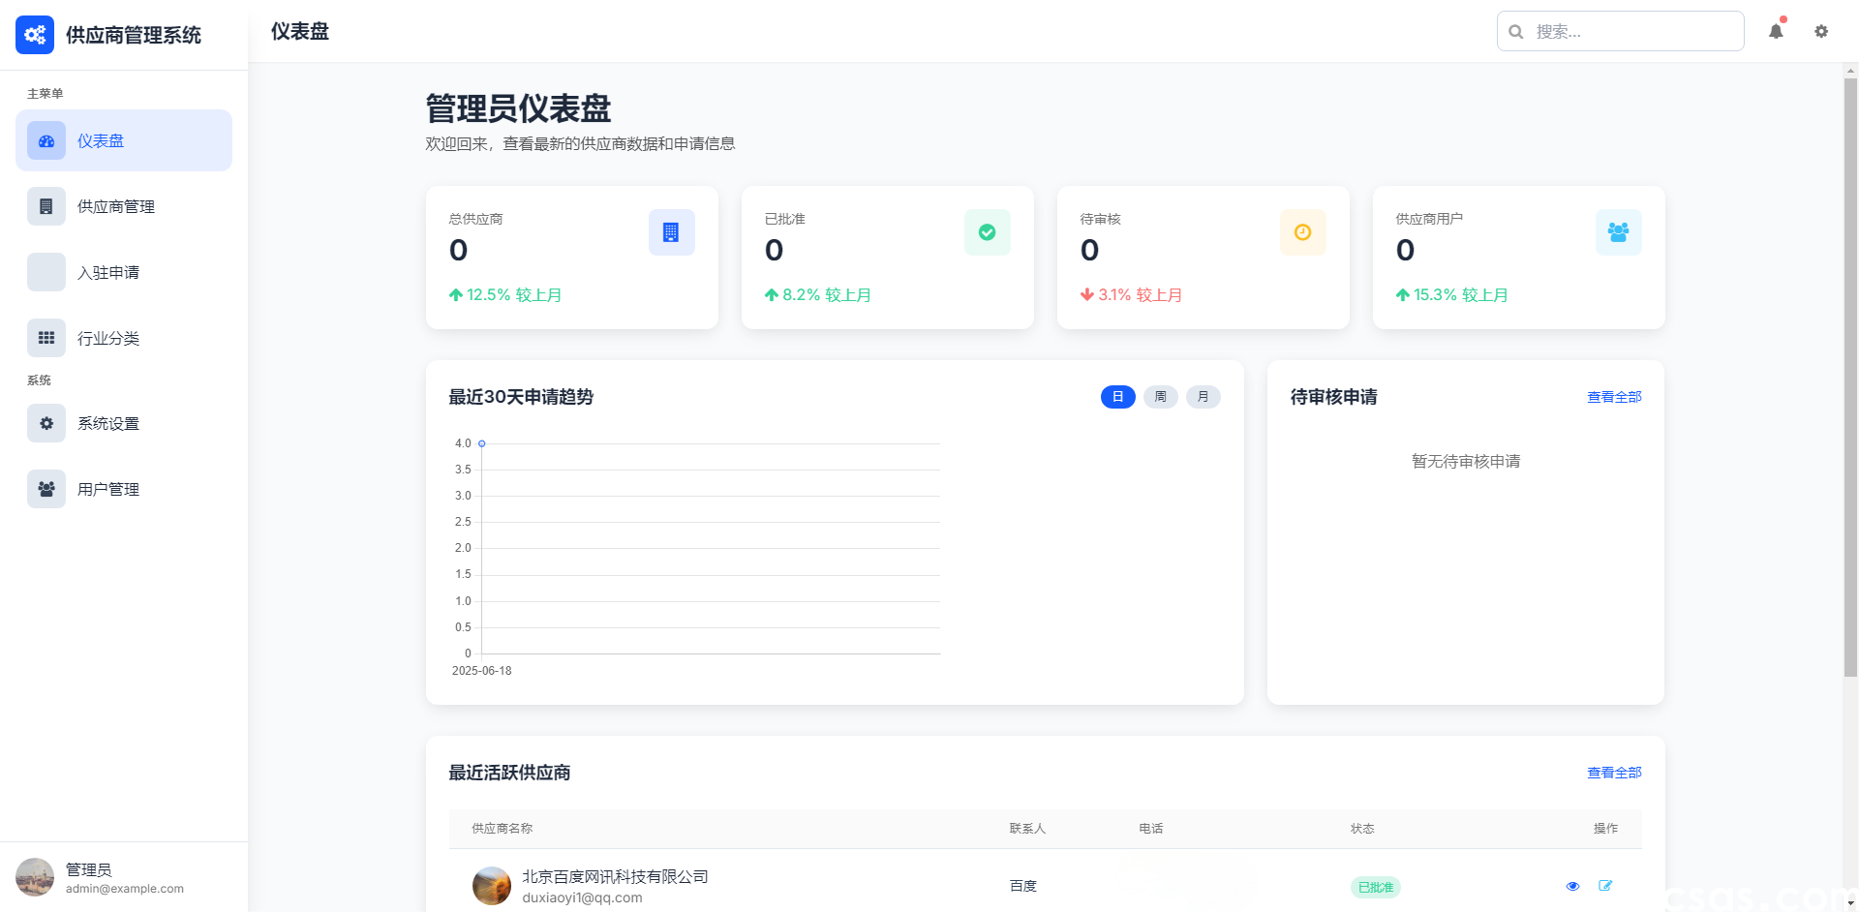This screenshot has height=912, width=1859.
Task: Click the 电话 column header
Action: tap(1151, 829)
